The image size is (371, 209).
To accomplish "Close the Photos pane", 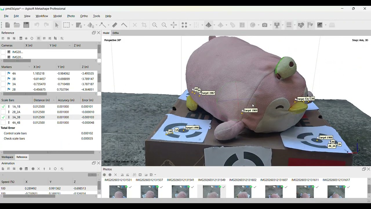I will point(368,169).
